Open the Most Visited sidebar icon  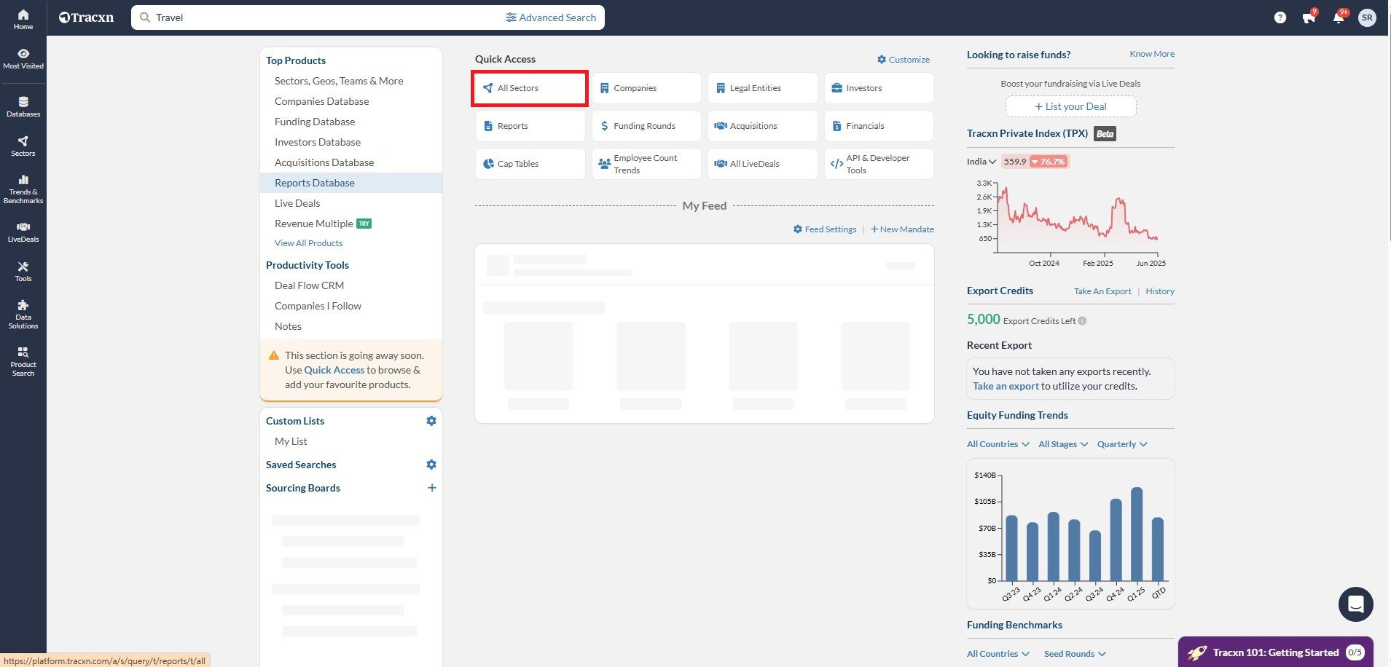pos(23,58)
